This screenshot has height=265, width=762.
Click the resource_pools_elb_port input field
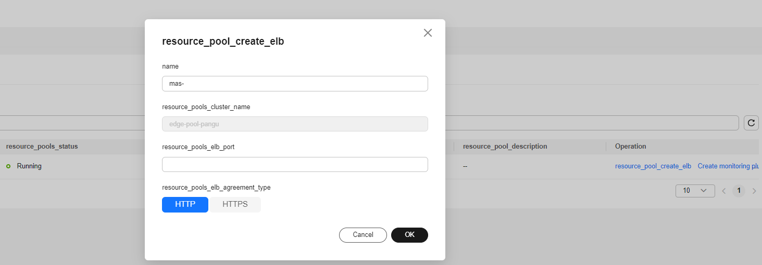pos(295,164)
